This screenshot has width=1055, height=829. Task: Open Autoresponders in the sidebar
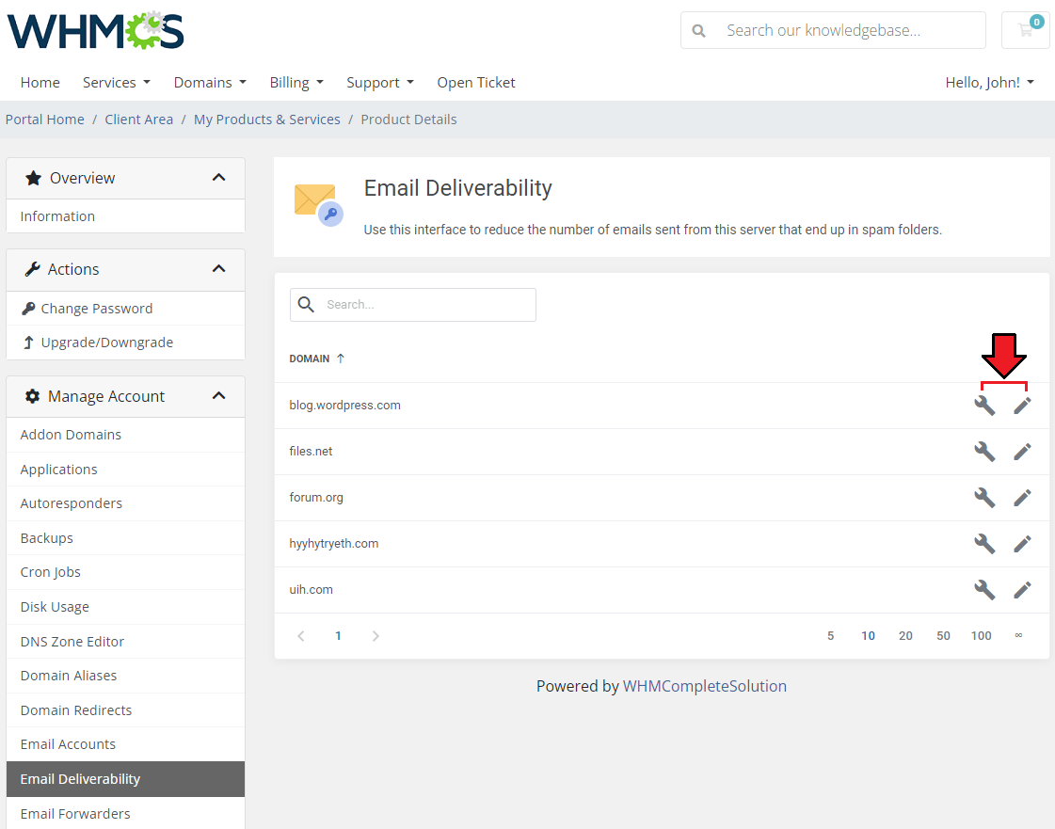(126, 503)
